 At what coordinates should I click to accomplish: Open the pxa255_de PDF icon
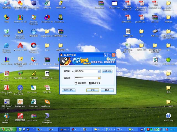(x=141, y=18)
